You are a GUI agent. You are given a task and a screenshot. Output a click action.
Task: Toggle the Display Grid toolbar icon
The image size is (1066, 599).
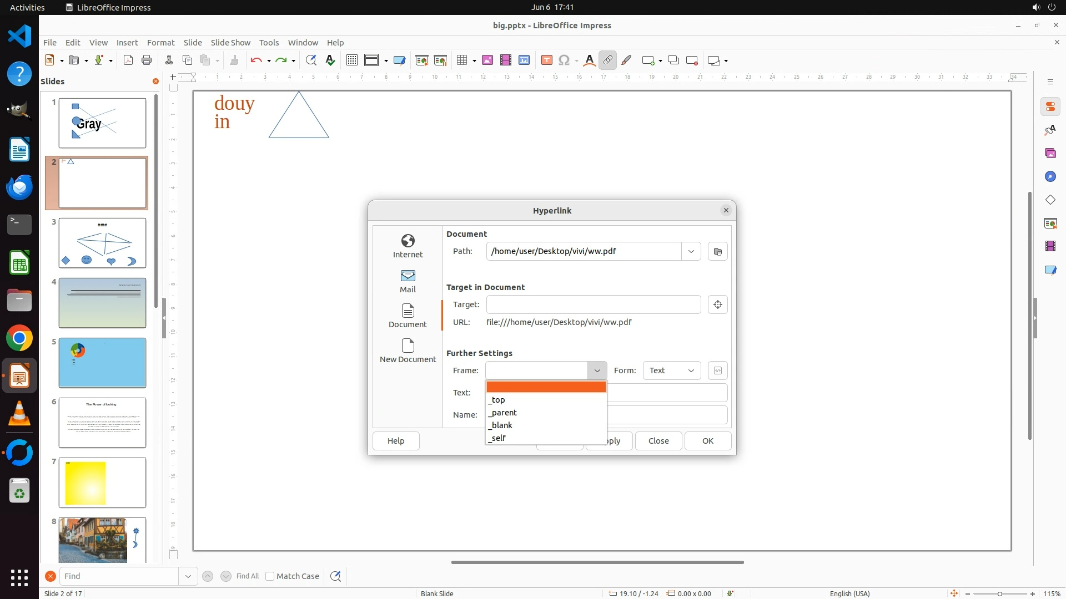tap(351, 60)
